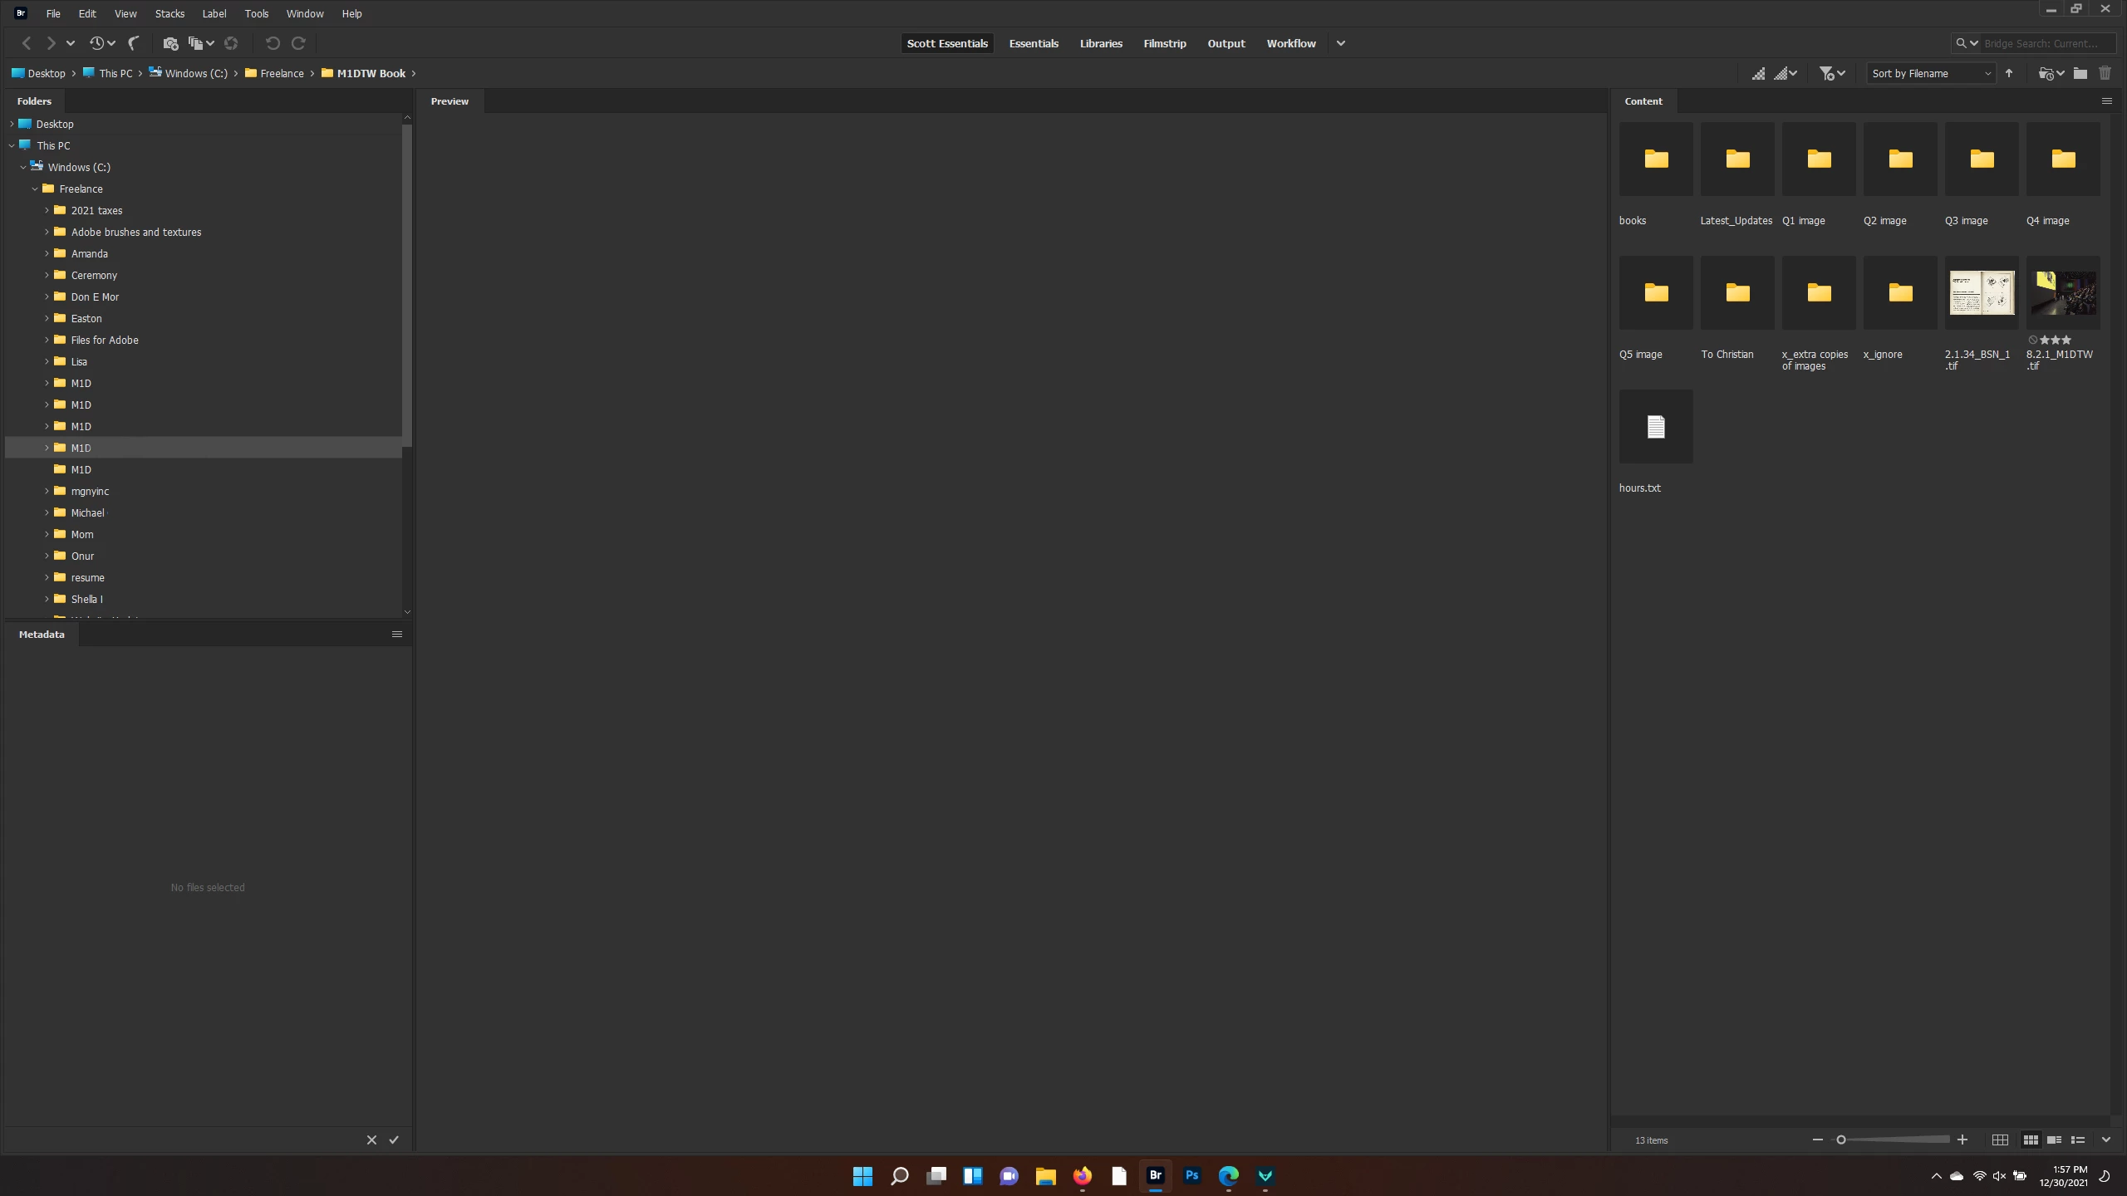The width and height of the screenshot is (2127, 1196).
Task: Click the thumbnail size slider handle
Action: coord(1840,1140)
